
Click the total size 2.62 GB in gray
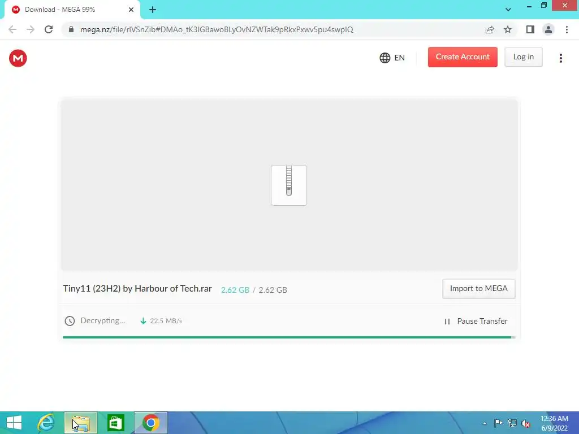click(x=273, y=290)
